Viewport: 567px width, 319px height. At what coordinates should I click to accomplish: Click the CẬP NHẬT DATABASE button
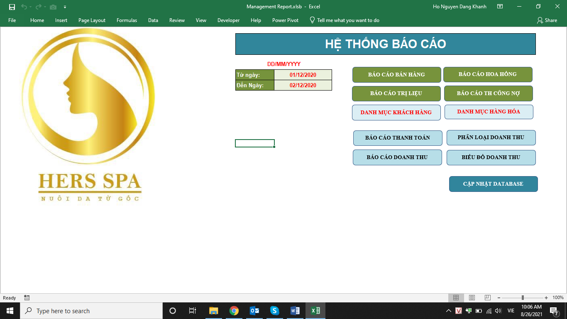[x=493, y=184]
